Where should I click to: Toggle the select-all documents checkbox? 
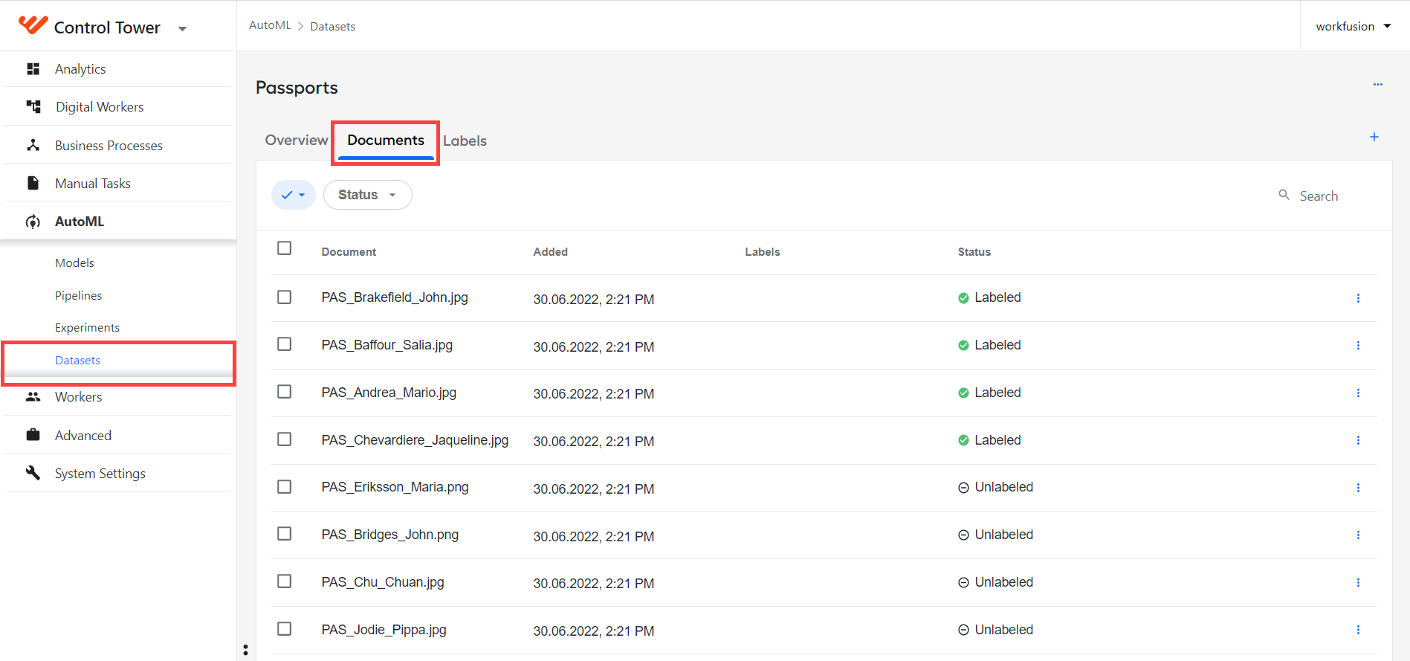click(x=284, y=248)
